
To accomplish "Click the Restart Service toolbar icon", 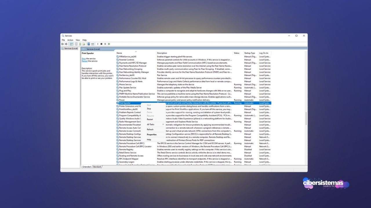I will tap(109, 44).
